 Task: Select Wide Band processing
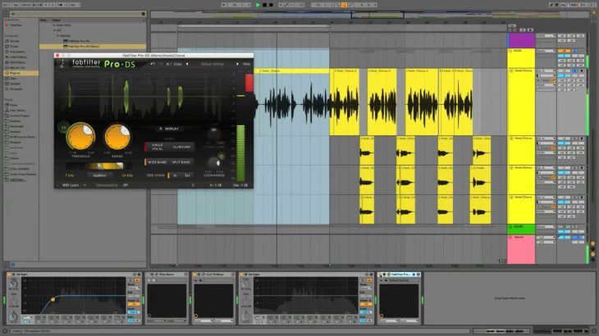(x=157, y=162)
